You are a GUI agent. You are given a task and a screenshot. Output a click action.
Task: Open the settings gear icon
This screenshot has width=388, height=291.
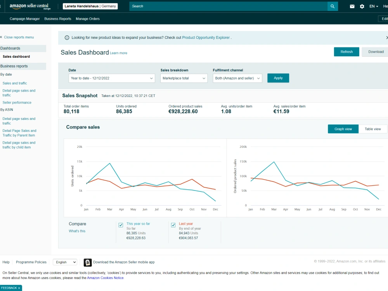(362, 7)
